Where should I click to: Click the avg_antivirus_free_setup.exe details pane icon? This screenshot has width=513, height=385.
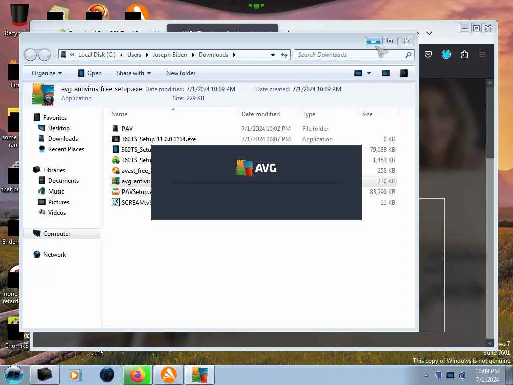[x=43, y=95]
